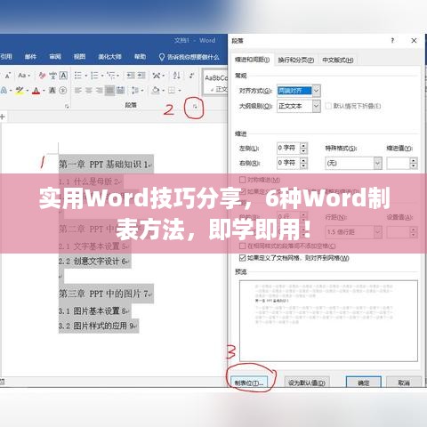Open the paragraph (段落) dialog launcher

(195, 106)
